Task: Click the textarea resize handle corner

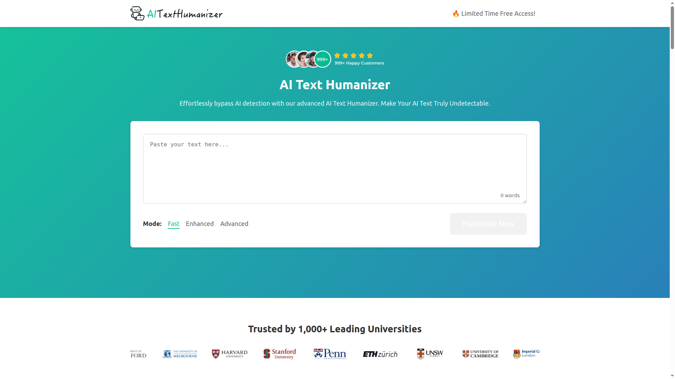Action: 525,201
